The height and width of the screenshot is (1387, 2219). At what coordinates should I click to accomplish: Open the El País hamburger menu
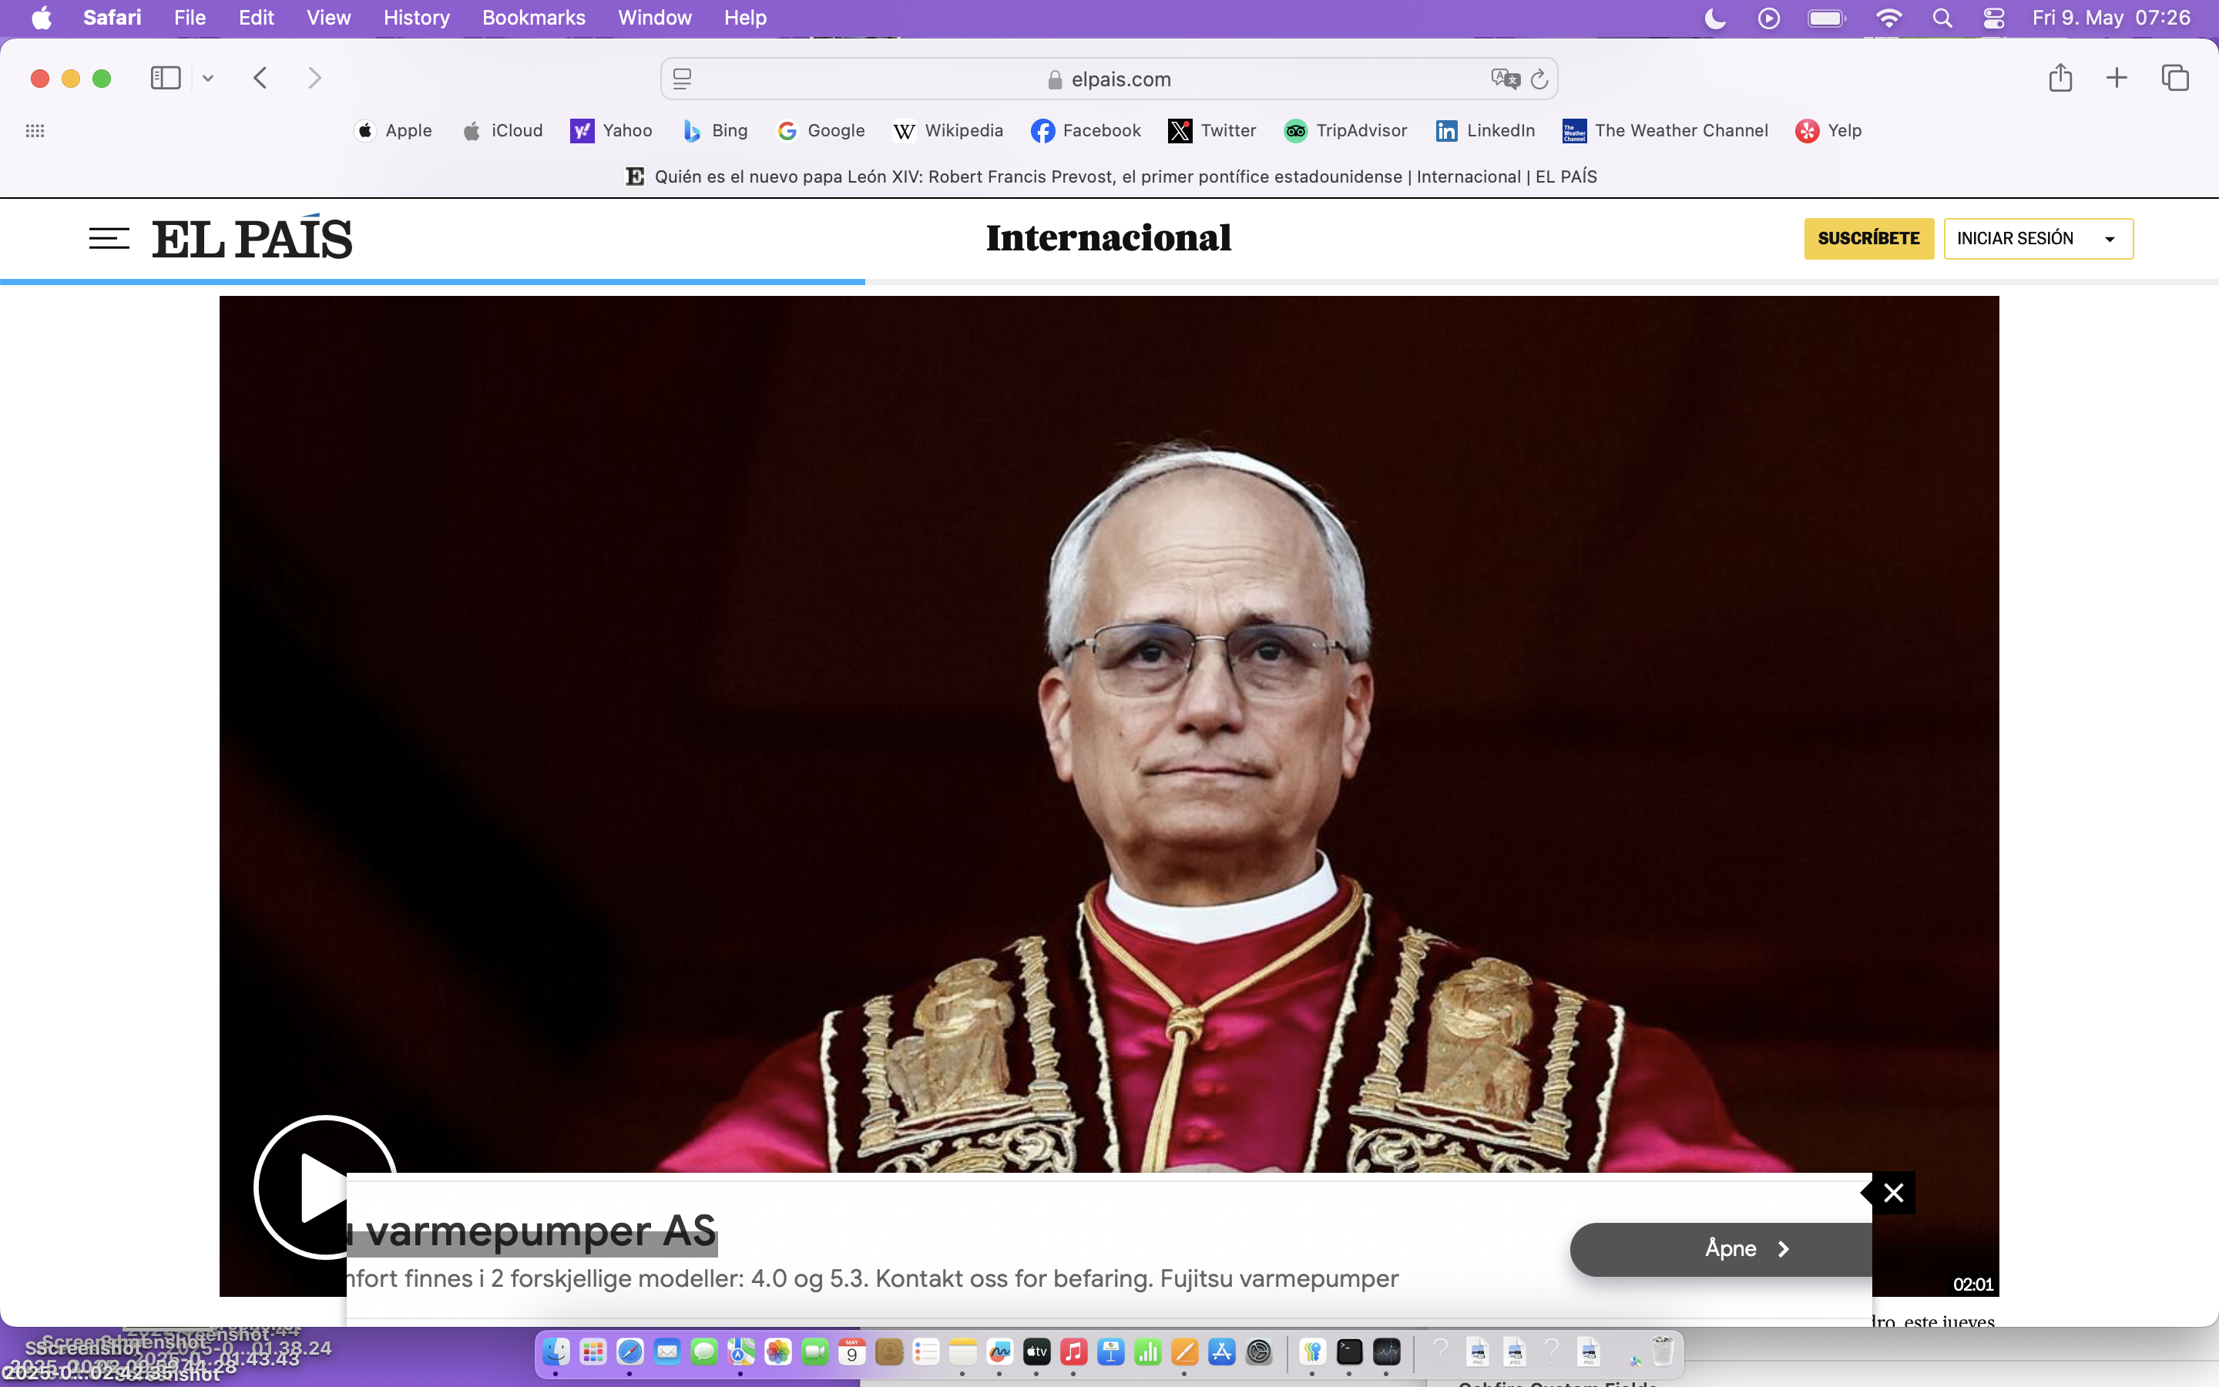point(109,239)
